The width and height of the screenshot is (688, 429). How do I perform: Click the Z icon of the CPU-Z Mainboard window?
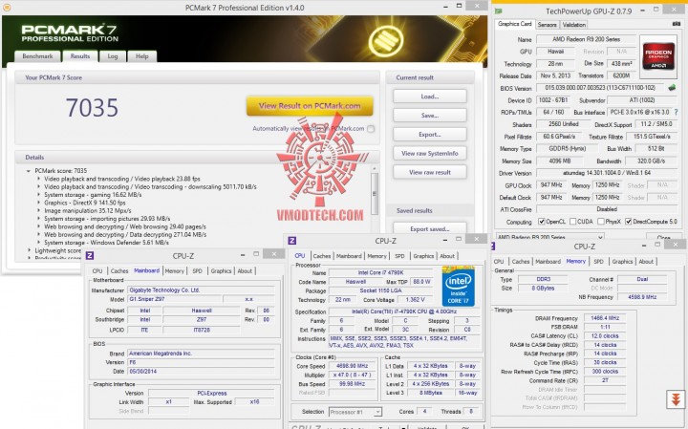pyautogui.click(x=90, y=256)
